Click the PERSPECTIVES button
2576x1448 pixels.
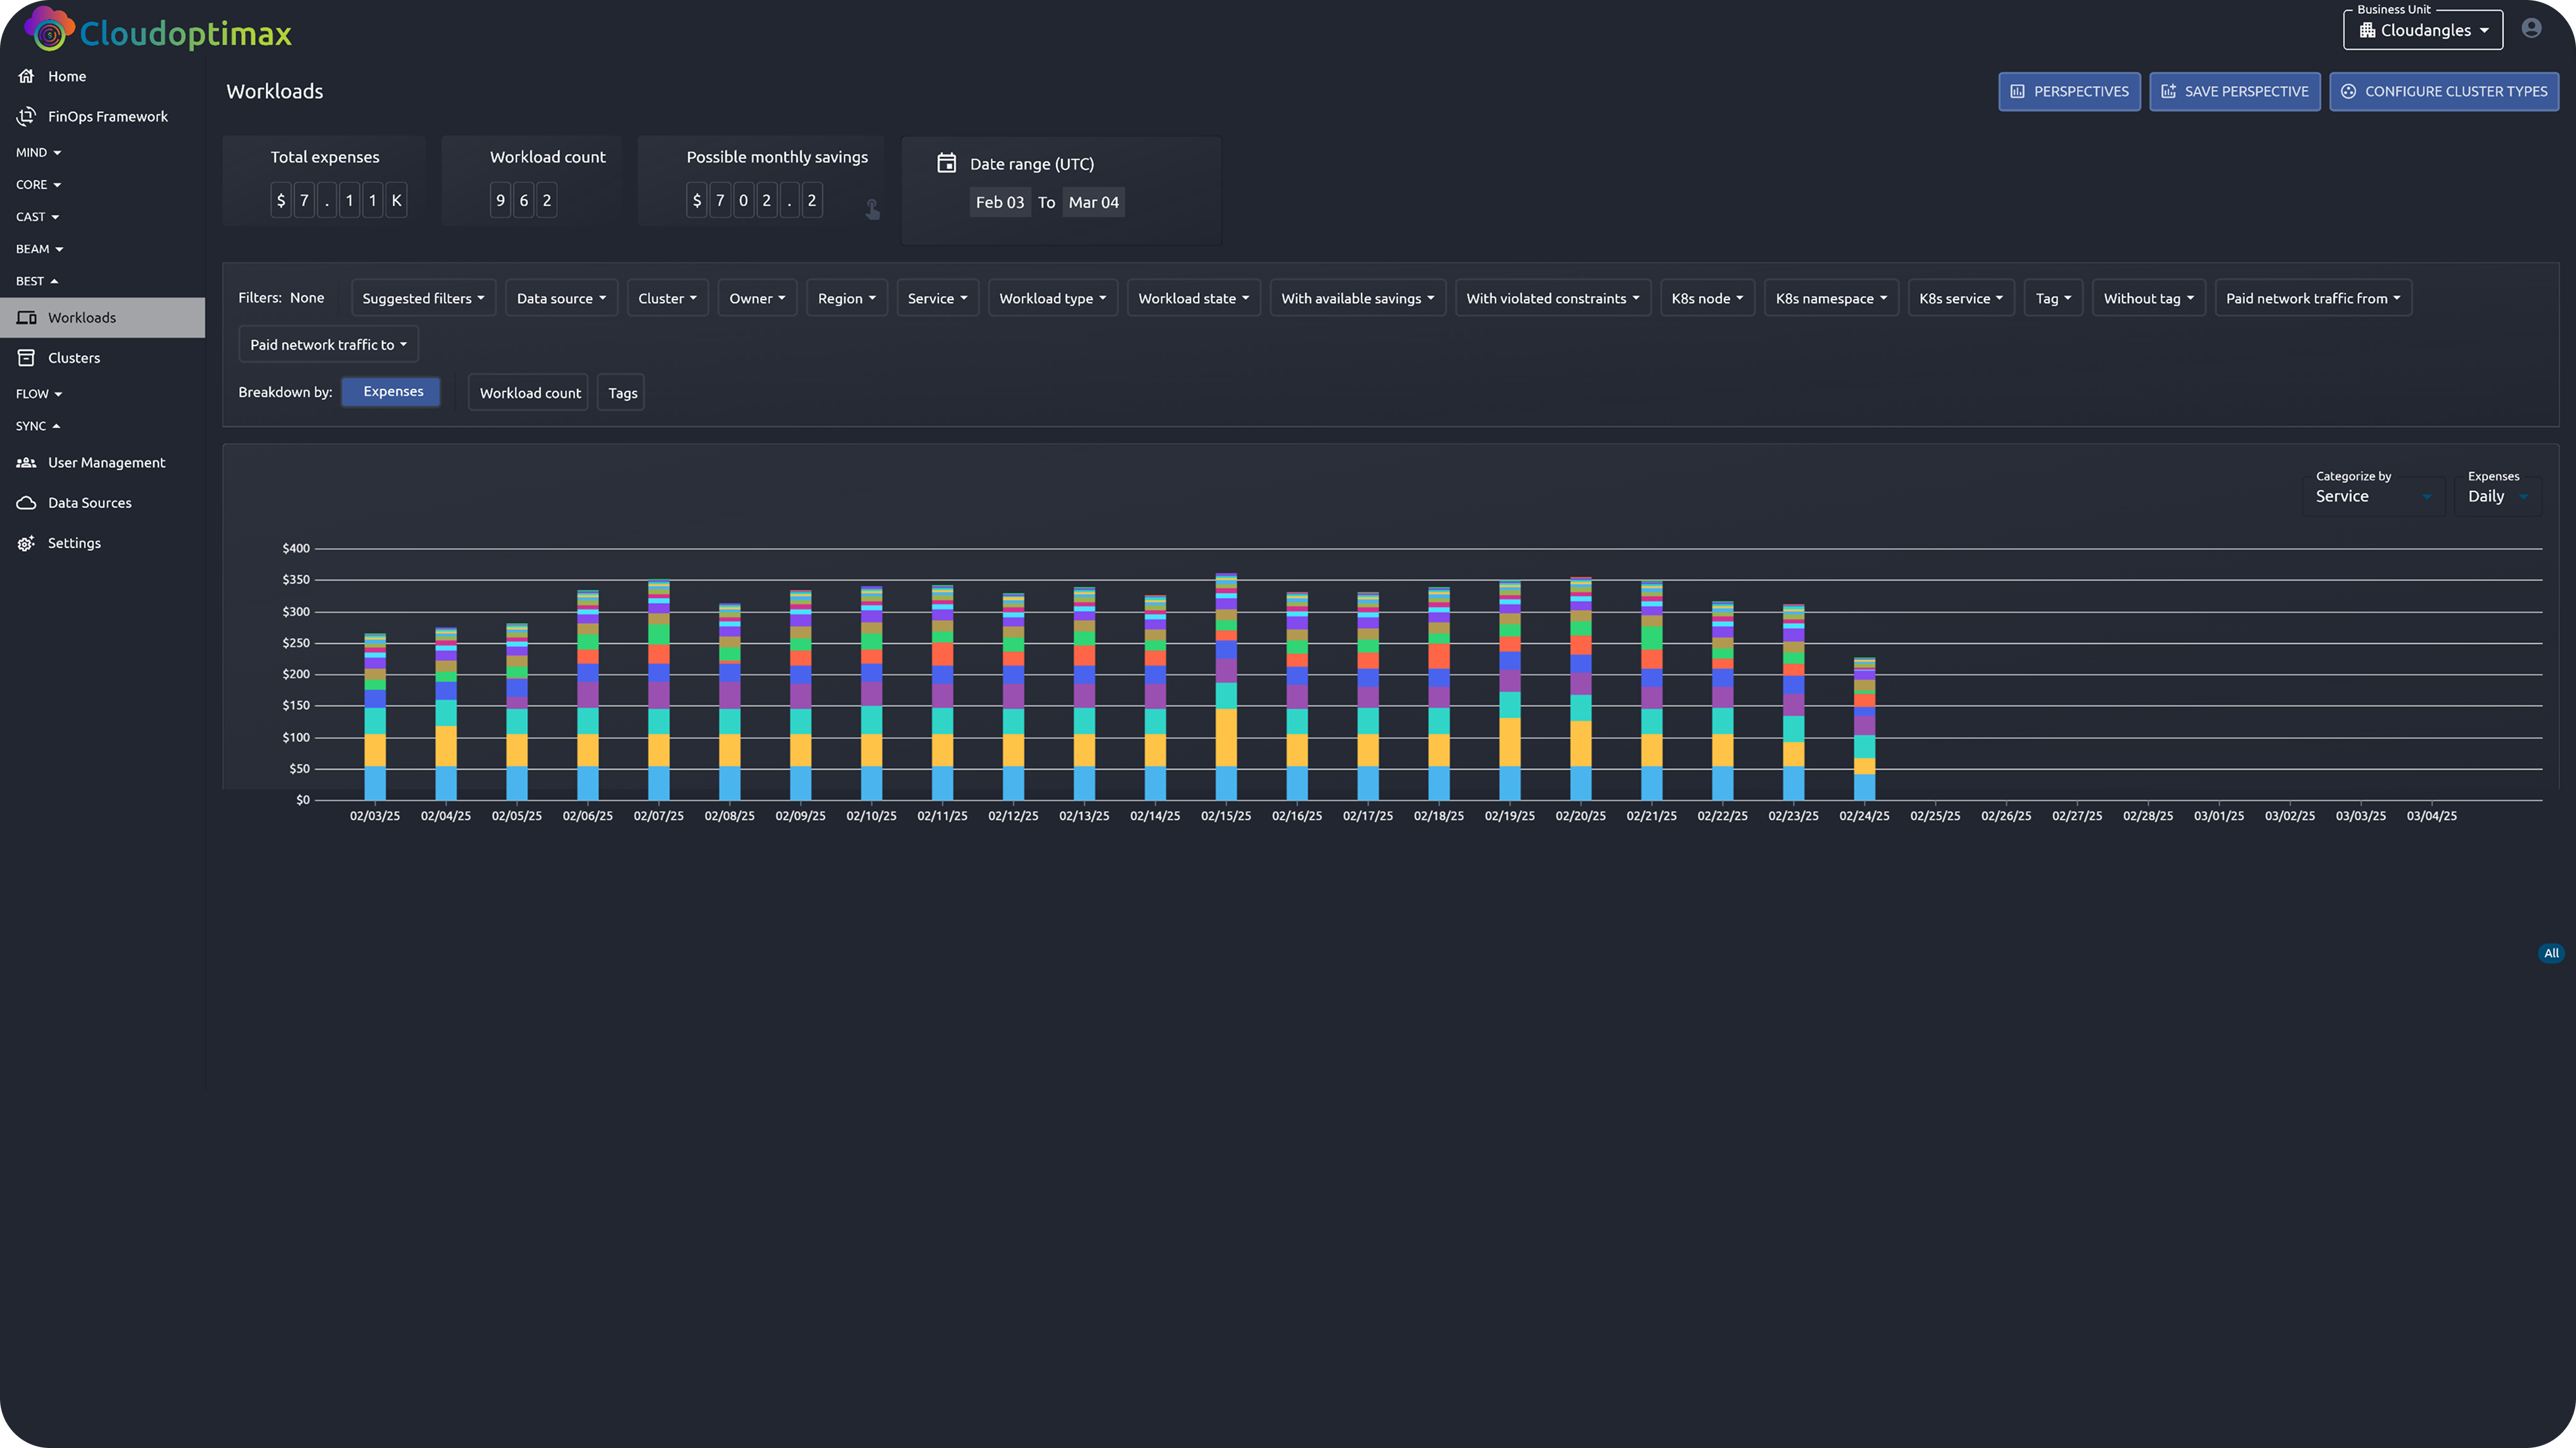[2069, 91]
